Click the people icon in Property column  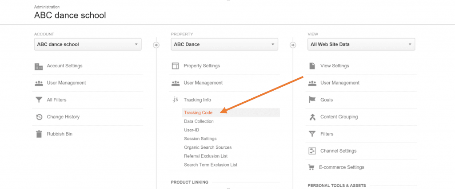175,83
